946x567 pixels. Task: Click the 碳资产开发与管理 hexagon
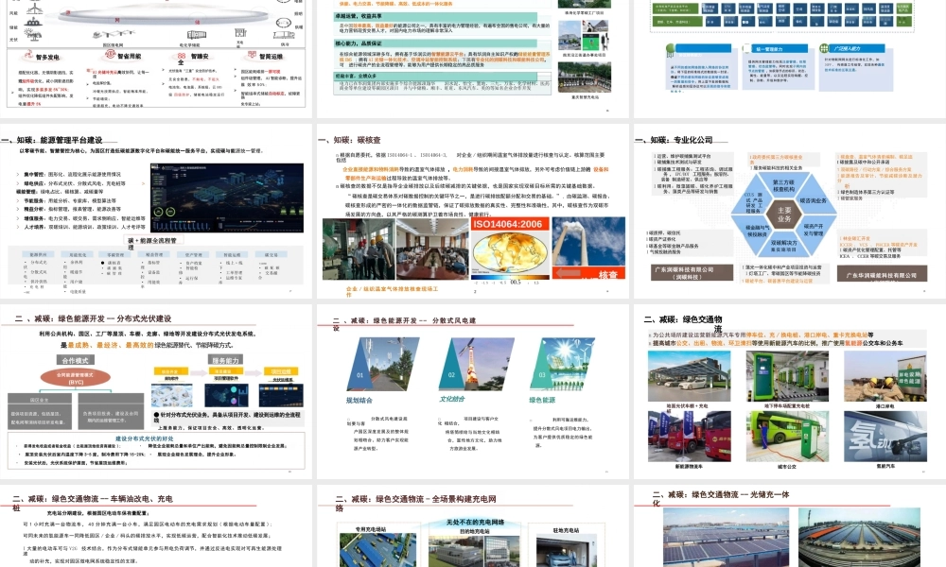coord(812,230)
